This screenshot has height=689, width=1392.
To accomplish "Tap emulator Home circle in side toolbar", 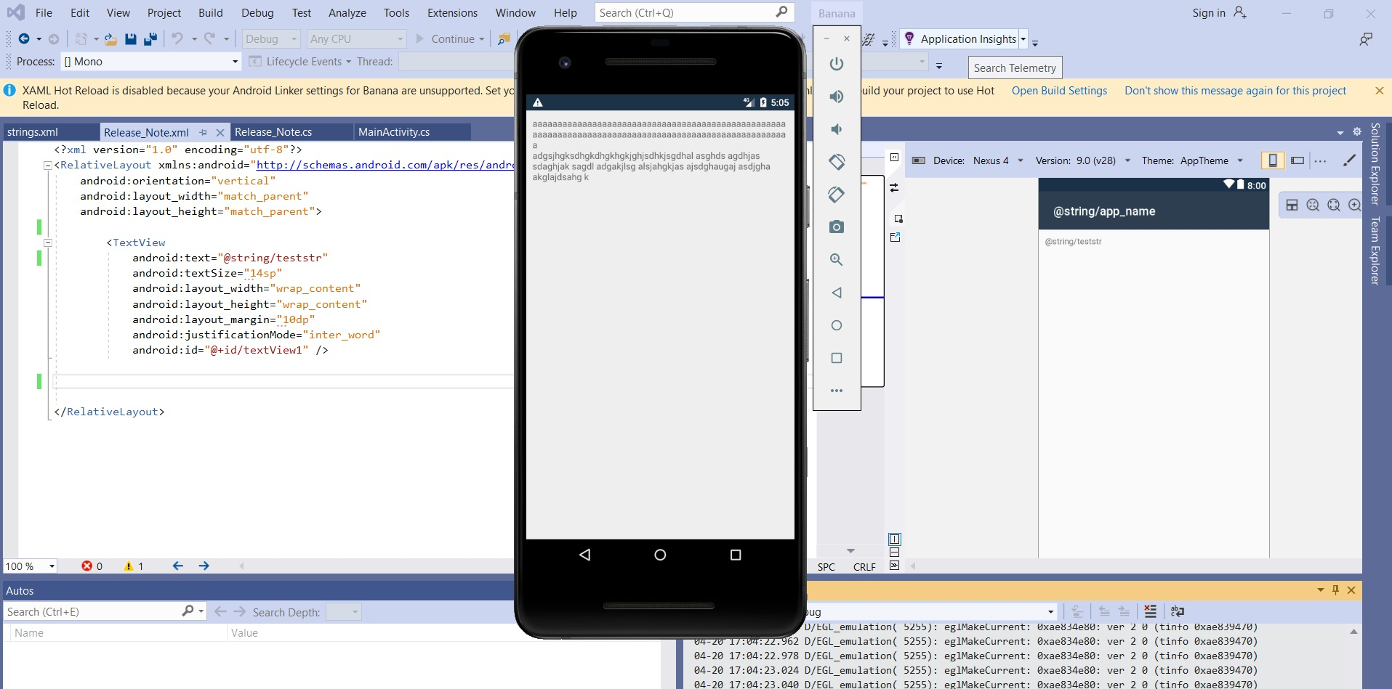I will click(837, 325).
